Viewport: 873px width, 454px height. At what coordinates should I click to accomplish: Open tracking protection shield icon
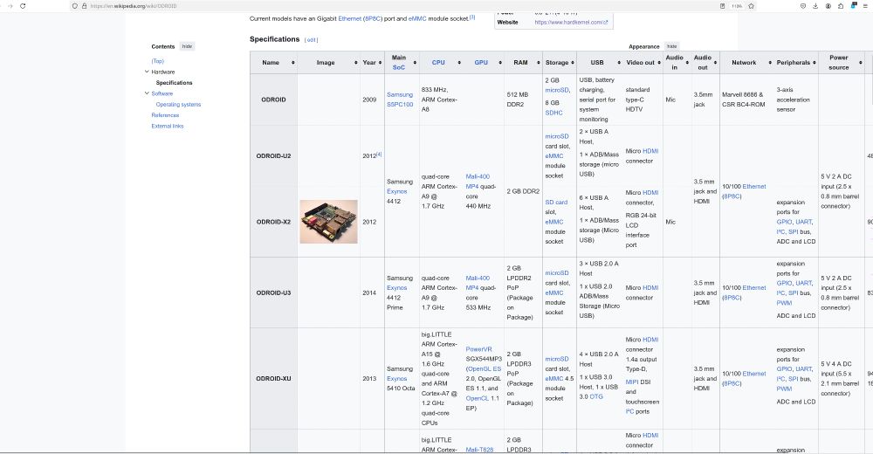coord(74,6)
